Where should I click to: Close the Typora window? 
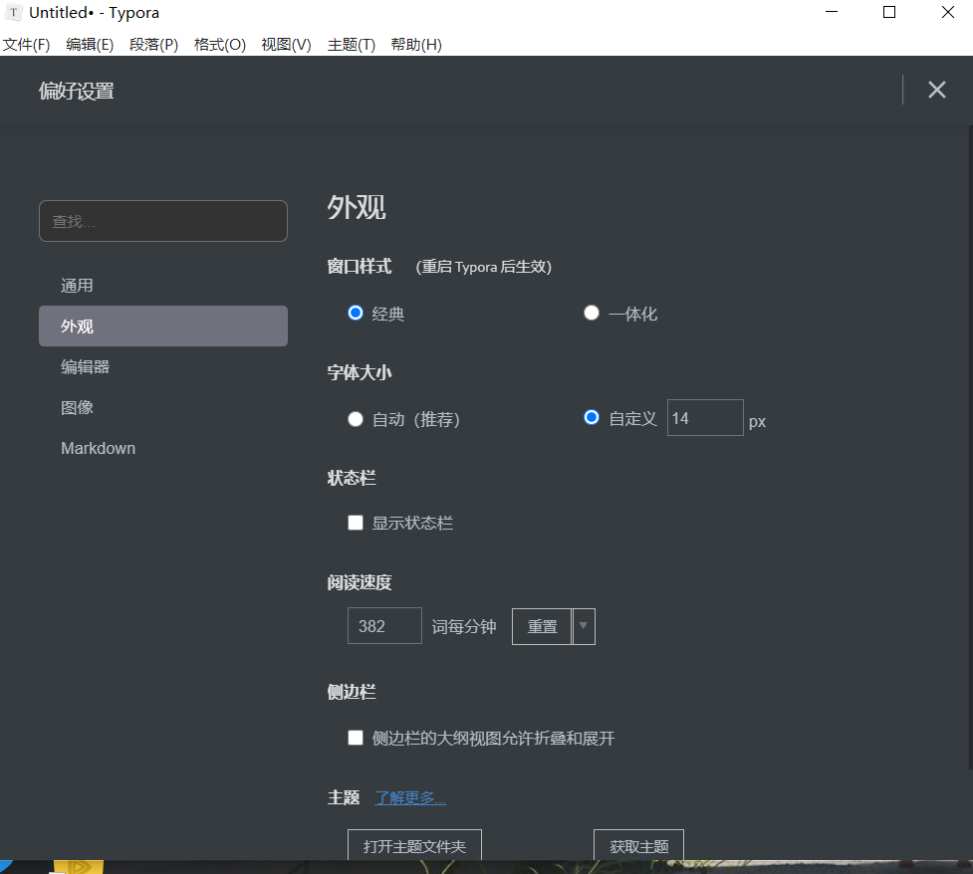pos(947,12)
